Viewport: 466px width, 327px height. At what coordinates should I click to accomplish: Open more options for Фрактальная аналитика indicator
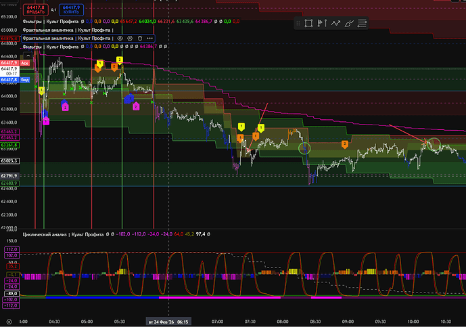pos(149,39)
